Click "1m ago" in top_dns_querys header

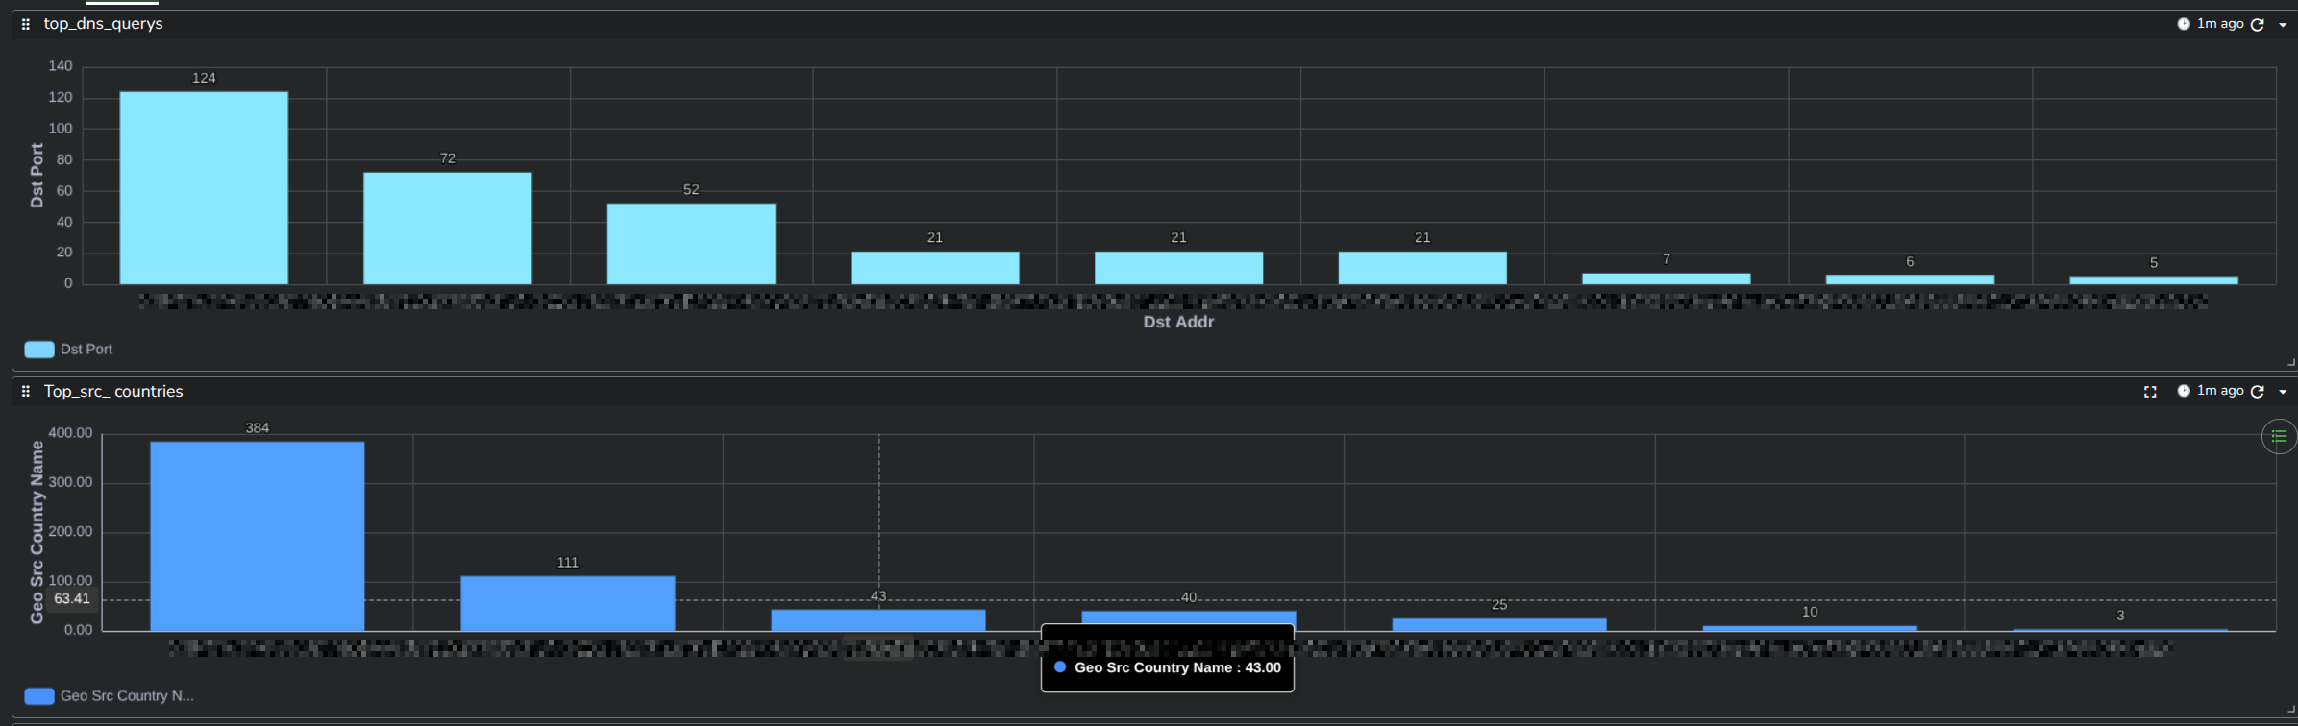2220,24
